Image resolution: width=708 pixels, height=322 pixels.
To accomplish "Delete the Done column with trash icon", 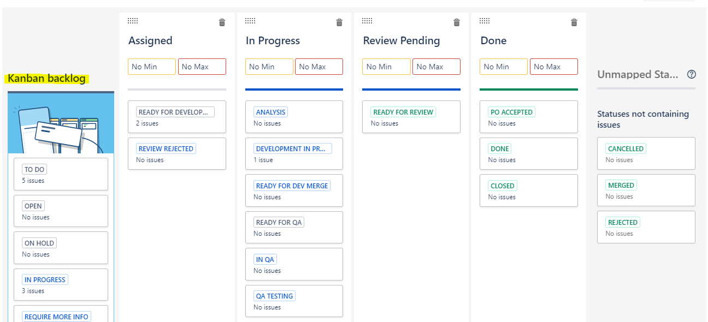I will pos(574,22).
